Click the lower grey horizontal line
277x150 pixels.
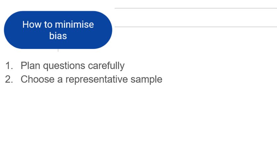(196, 27)
